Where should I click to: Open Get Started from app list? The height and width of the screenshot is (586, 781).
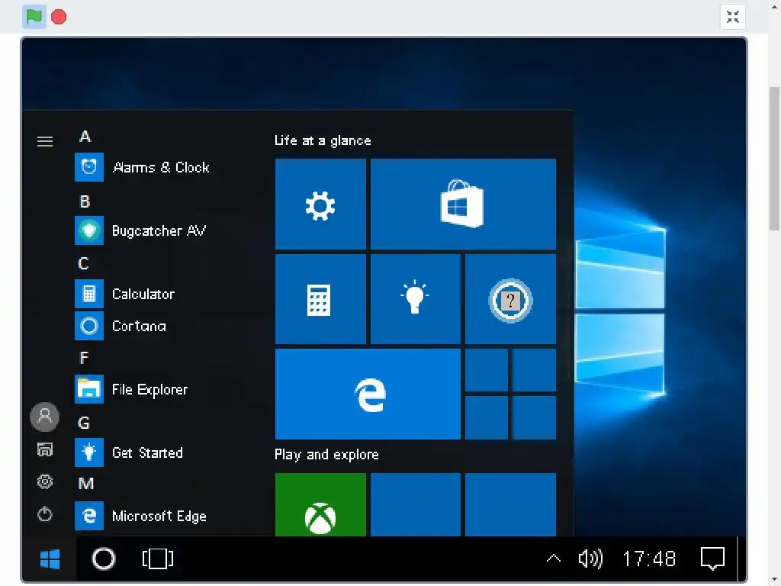pyautogui.click(x=129, y=452)
